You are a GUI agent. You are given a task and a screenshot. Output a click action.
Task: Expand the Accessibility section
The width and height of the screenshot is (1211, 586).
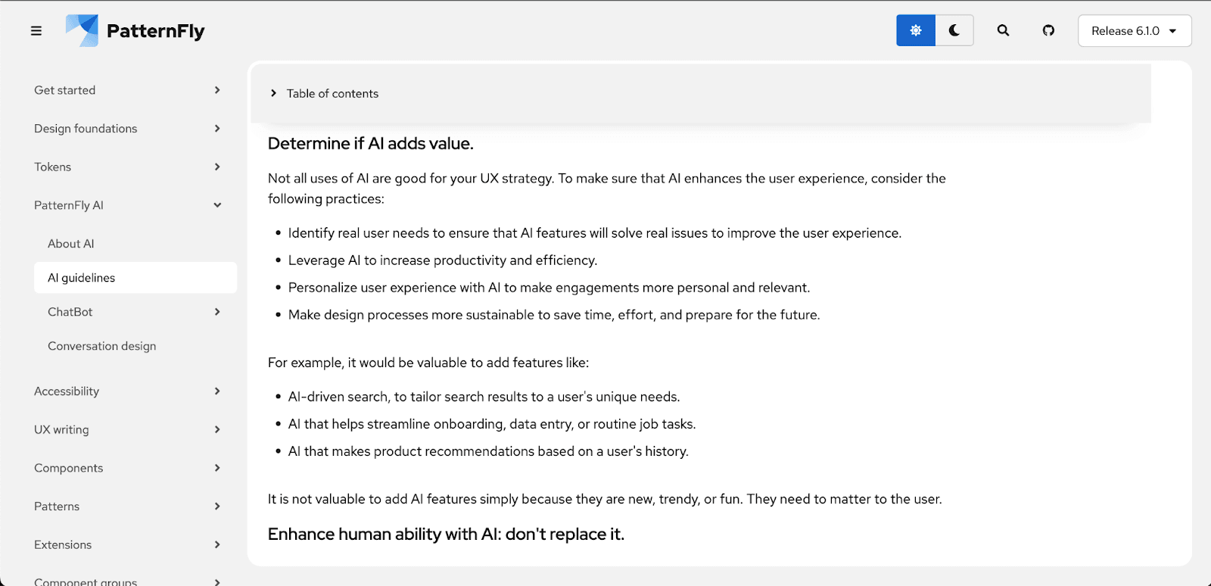(129, 391)
